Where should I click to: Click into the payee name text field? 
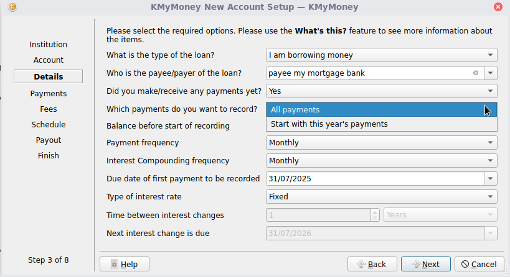coord(367,73)
